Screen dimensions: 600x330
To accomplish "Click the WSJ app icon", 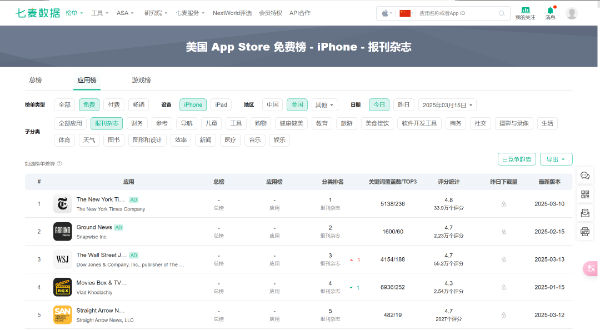I will coord(62,259).
